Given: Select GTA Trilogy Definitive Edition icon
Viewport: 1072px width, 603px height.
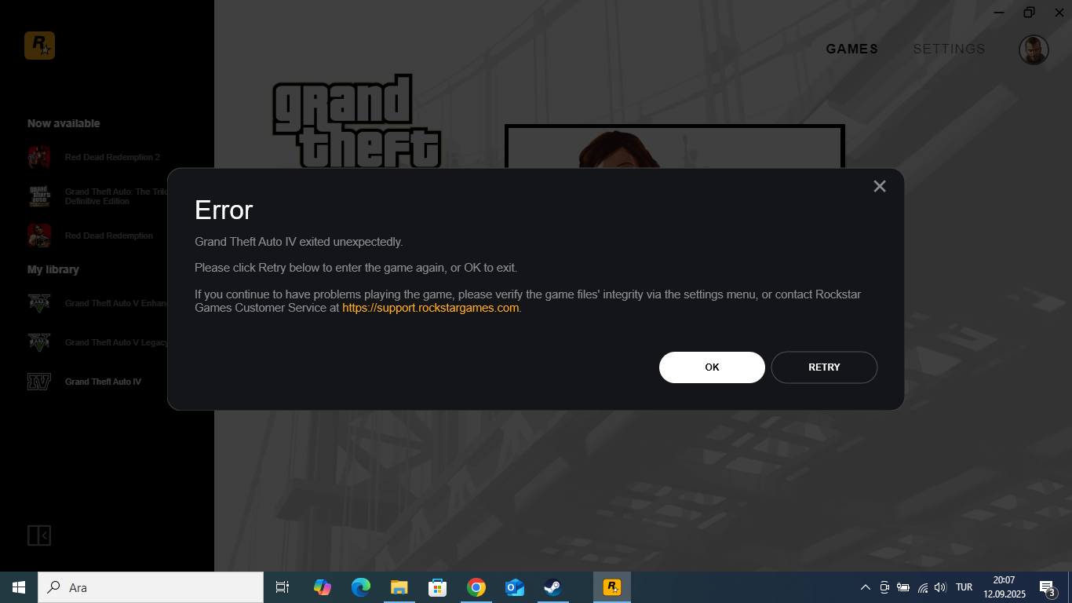Looking at the screenshot, I should click(39, 196).
